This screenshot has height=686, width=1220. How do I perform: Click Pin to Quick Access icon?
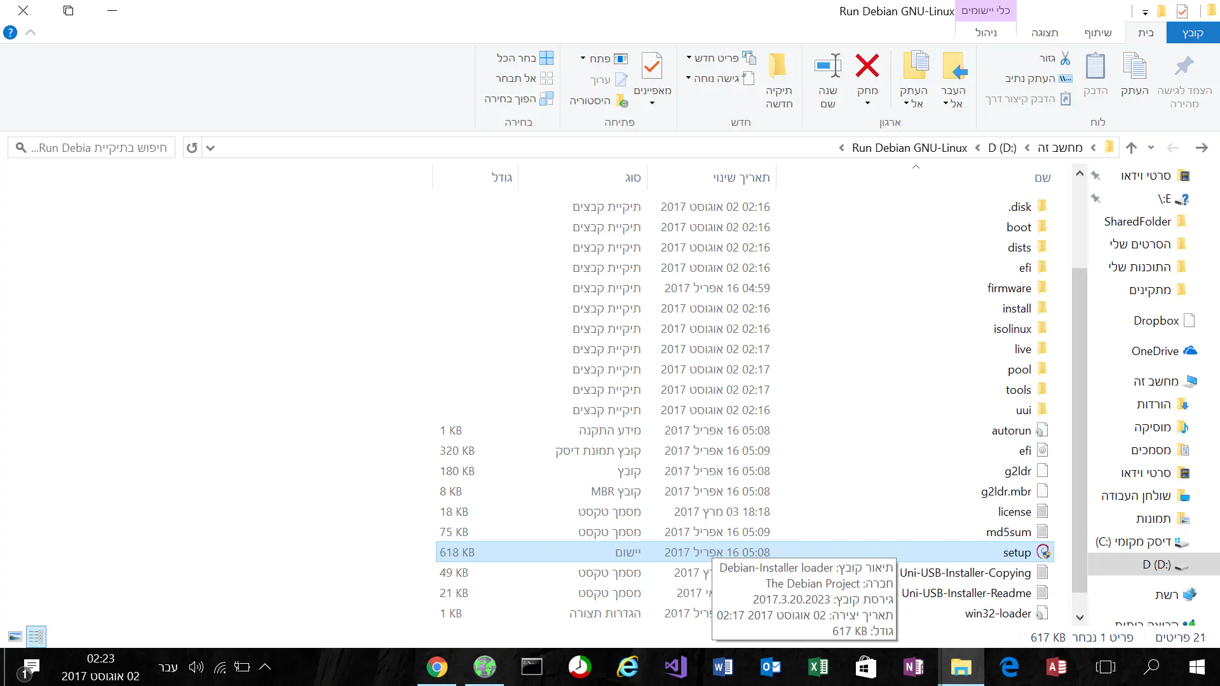pyautogui.click(x=1184, y=67)
